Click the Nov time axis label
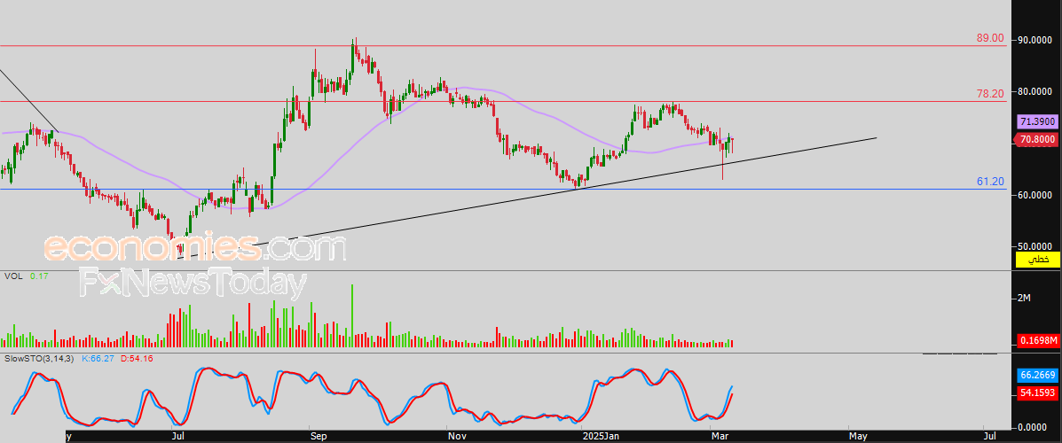This screenshot has height=443, width=1062. click(x=457, y=437)
